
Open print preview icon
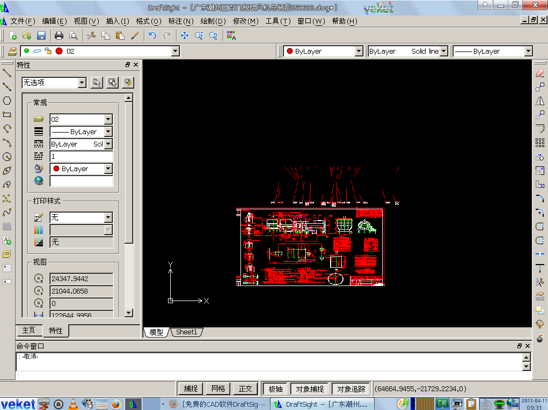point(73,35)
